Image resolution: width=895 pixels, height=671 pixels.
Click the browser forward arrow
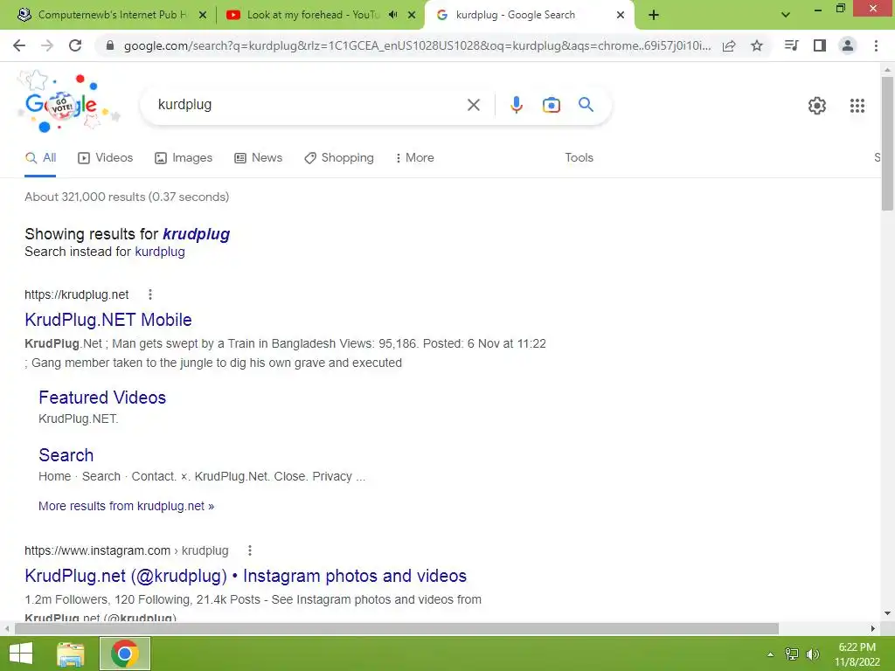47,45
